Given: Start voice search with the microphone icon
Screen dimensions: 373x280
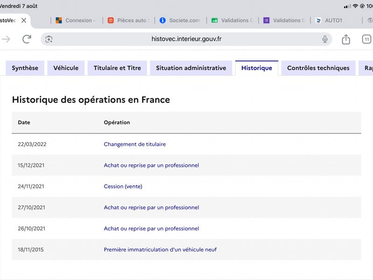Looking at the screenshot, I should pyautogui.click(x=325, y=39).
